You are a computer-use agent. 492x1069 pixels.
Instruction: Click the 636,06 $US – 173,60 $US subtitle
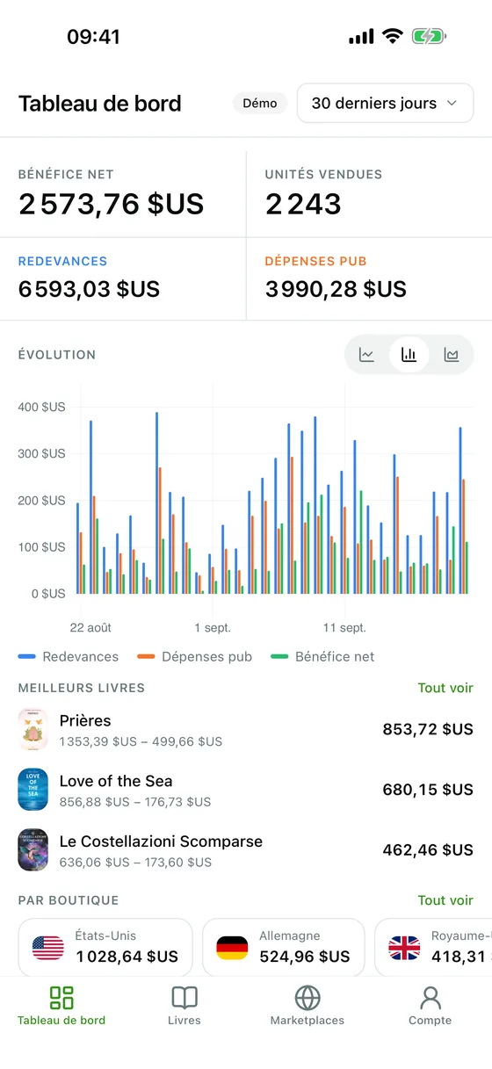click(x=135, y=863)
